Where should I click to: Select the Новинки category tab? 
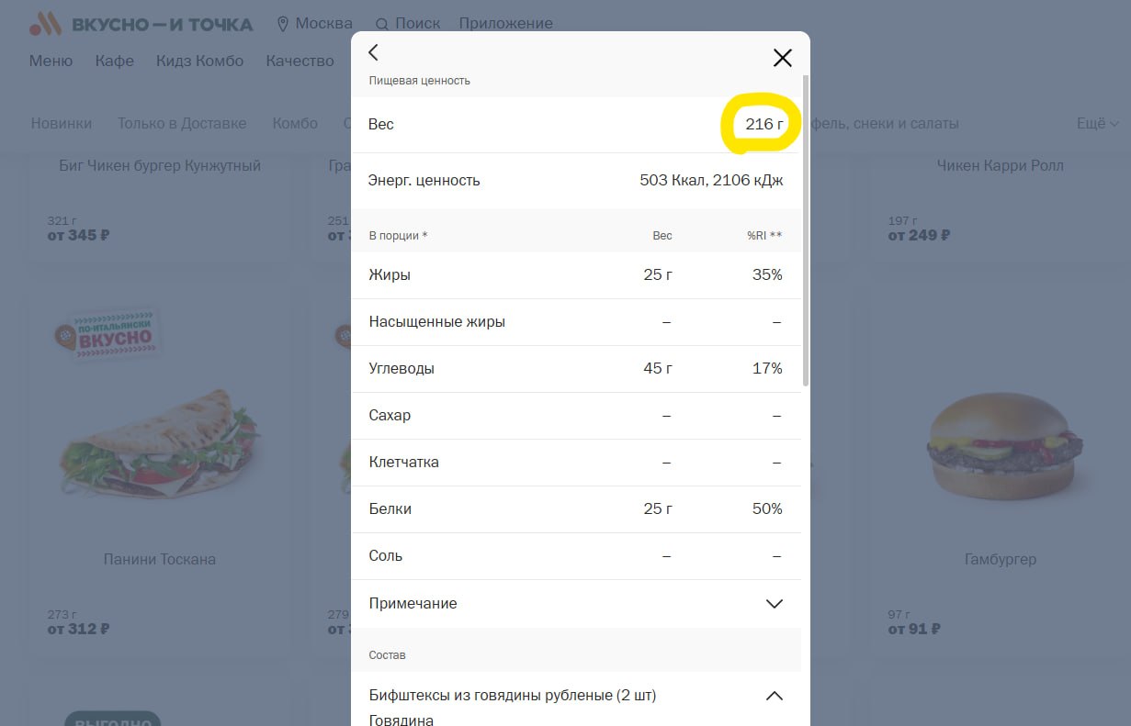[62, 123]
